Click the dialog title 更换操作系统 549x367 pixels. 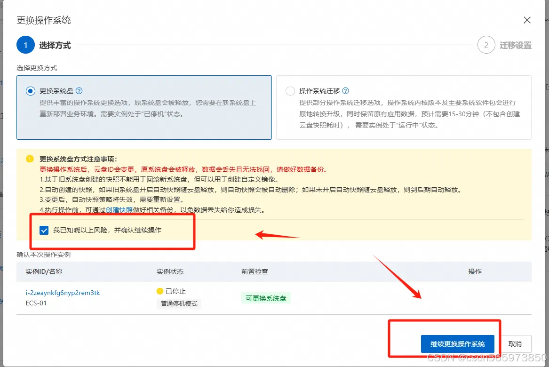pyautogui.click(x=44, y=20)
